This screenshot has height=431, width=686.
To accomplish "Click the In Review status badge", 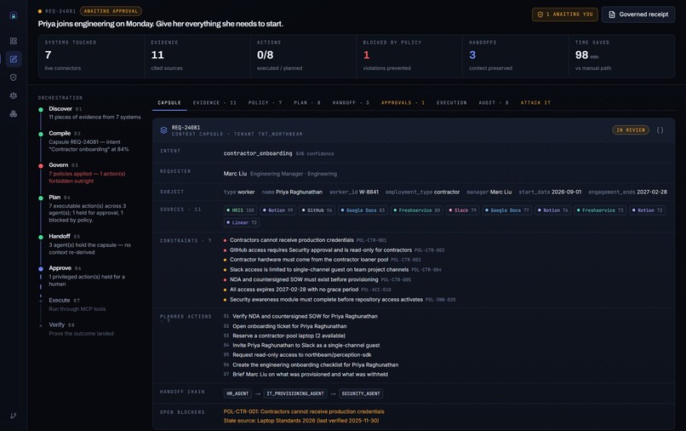I will tap(631, 130).
